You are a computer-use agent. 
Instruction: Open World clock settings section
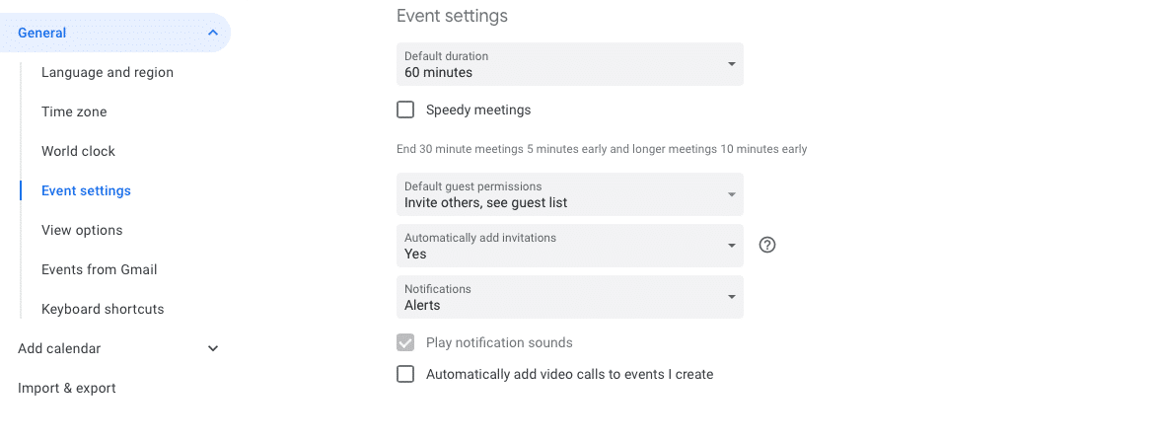point(78,151)
